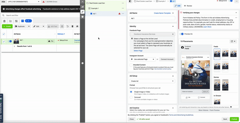This screenshot has height=123, width=240.
Task: Play the video in the ad preview
Action: (x=195, y=75)
